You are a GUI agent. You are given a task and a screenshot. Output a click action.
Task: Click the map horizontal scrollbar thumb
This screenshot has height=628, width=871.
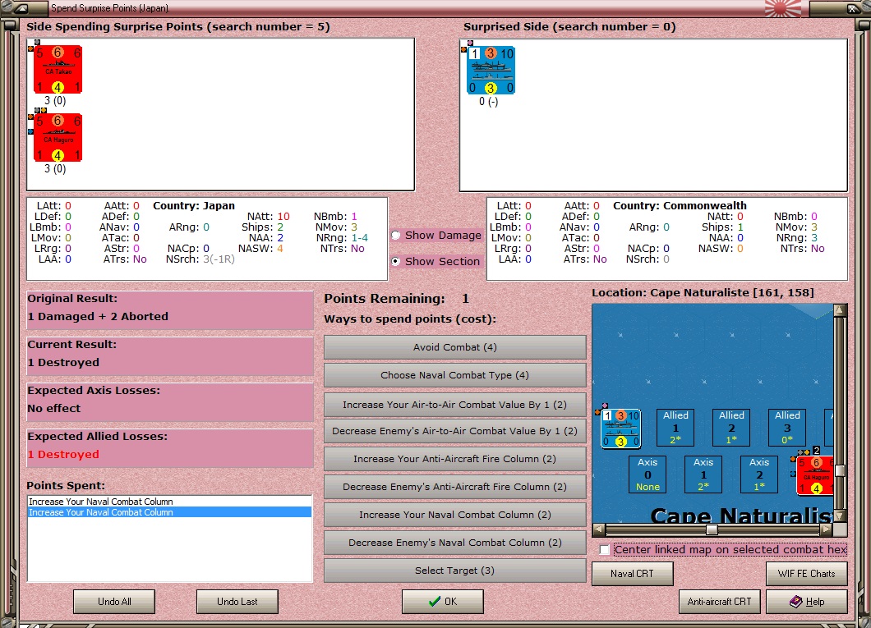click(x=712, y=529)
